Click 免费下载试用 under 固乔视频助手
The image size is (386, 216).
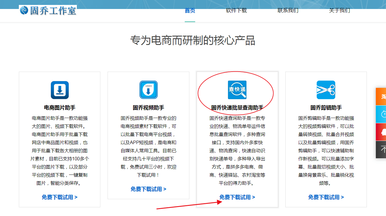coord(148,189)
